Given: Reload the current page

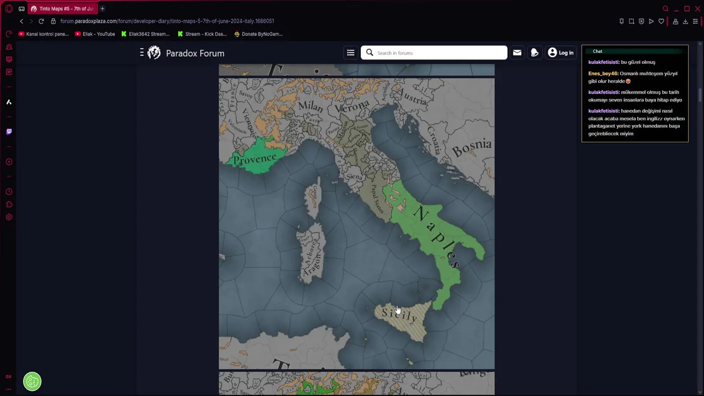Looking at the screenshot, I should pyautogui.click(x=41, y=21).
